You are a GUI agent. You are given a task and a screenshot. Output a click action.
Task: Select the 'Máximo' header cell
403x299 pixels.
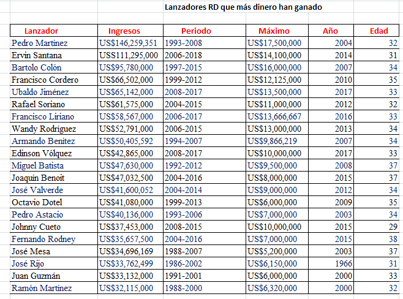coord(274,31)
